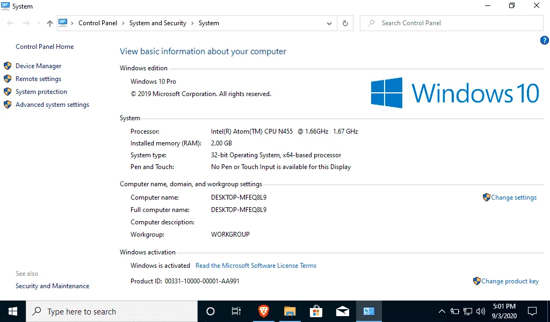Go to Control Panel Home
This screenshot has height=322, width=550.
(45, 47)
